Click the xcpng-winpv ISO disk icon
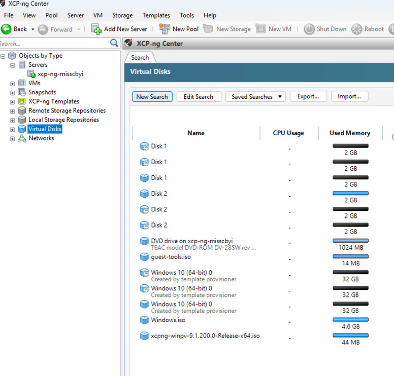The height and width of the screenshot is (376, 394). pos(144,336)
